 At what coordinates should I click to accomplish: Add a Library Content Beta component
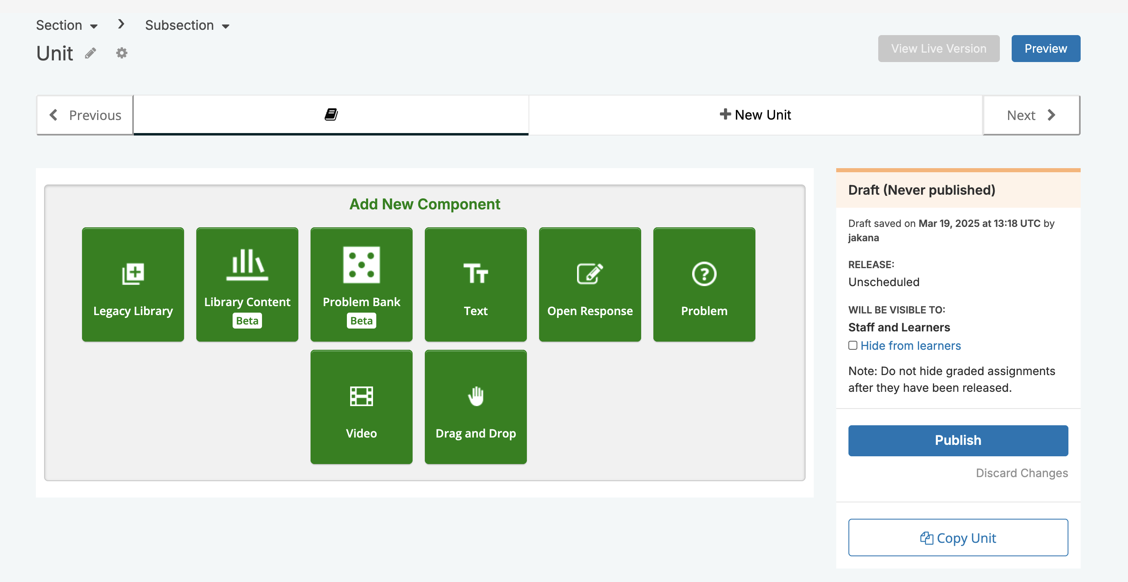(x=247, y=284)
